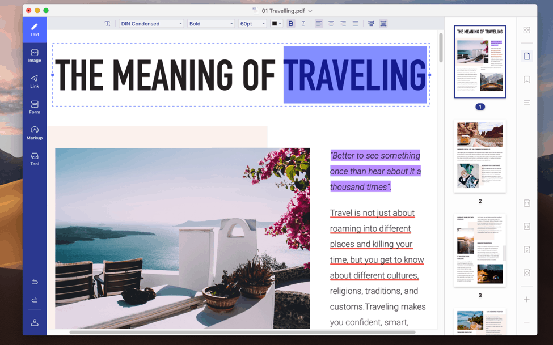Open the bookmarks panel on the right
553x345 pixels.
(526, 79)
